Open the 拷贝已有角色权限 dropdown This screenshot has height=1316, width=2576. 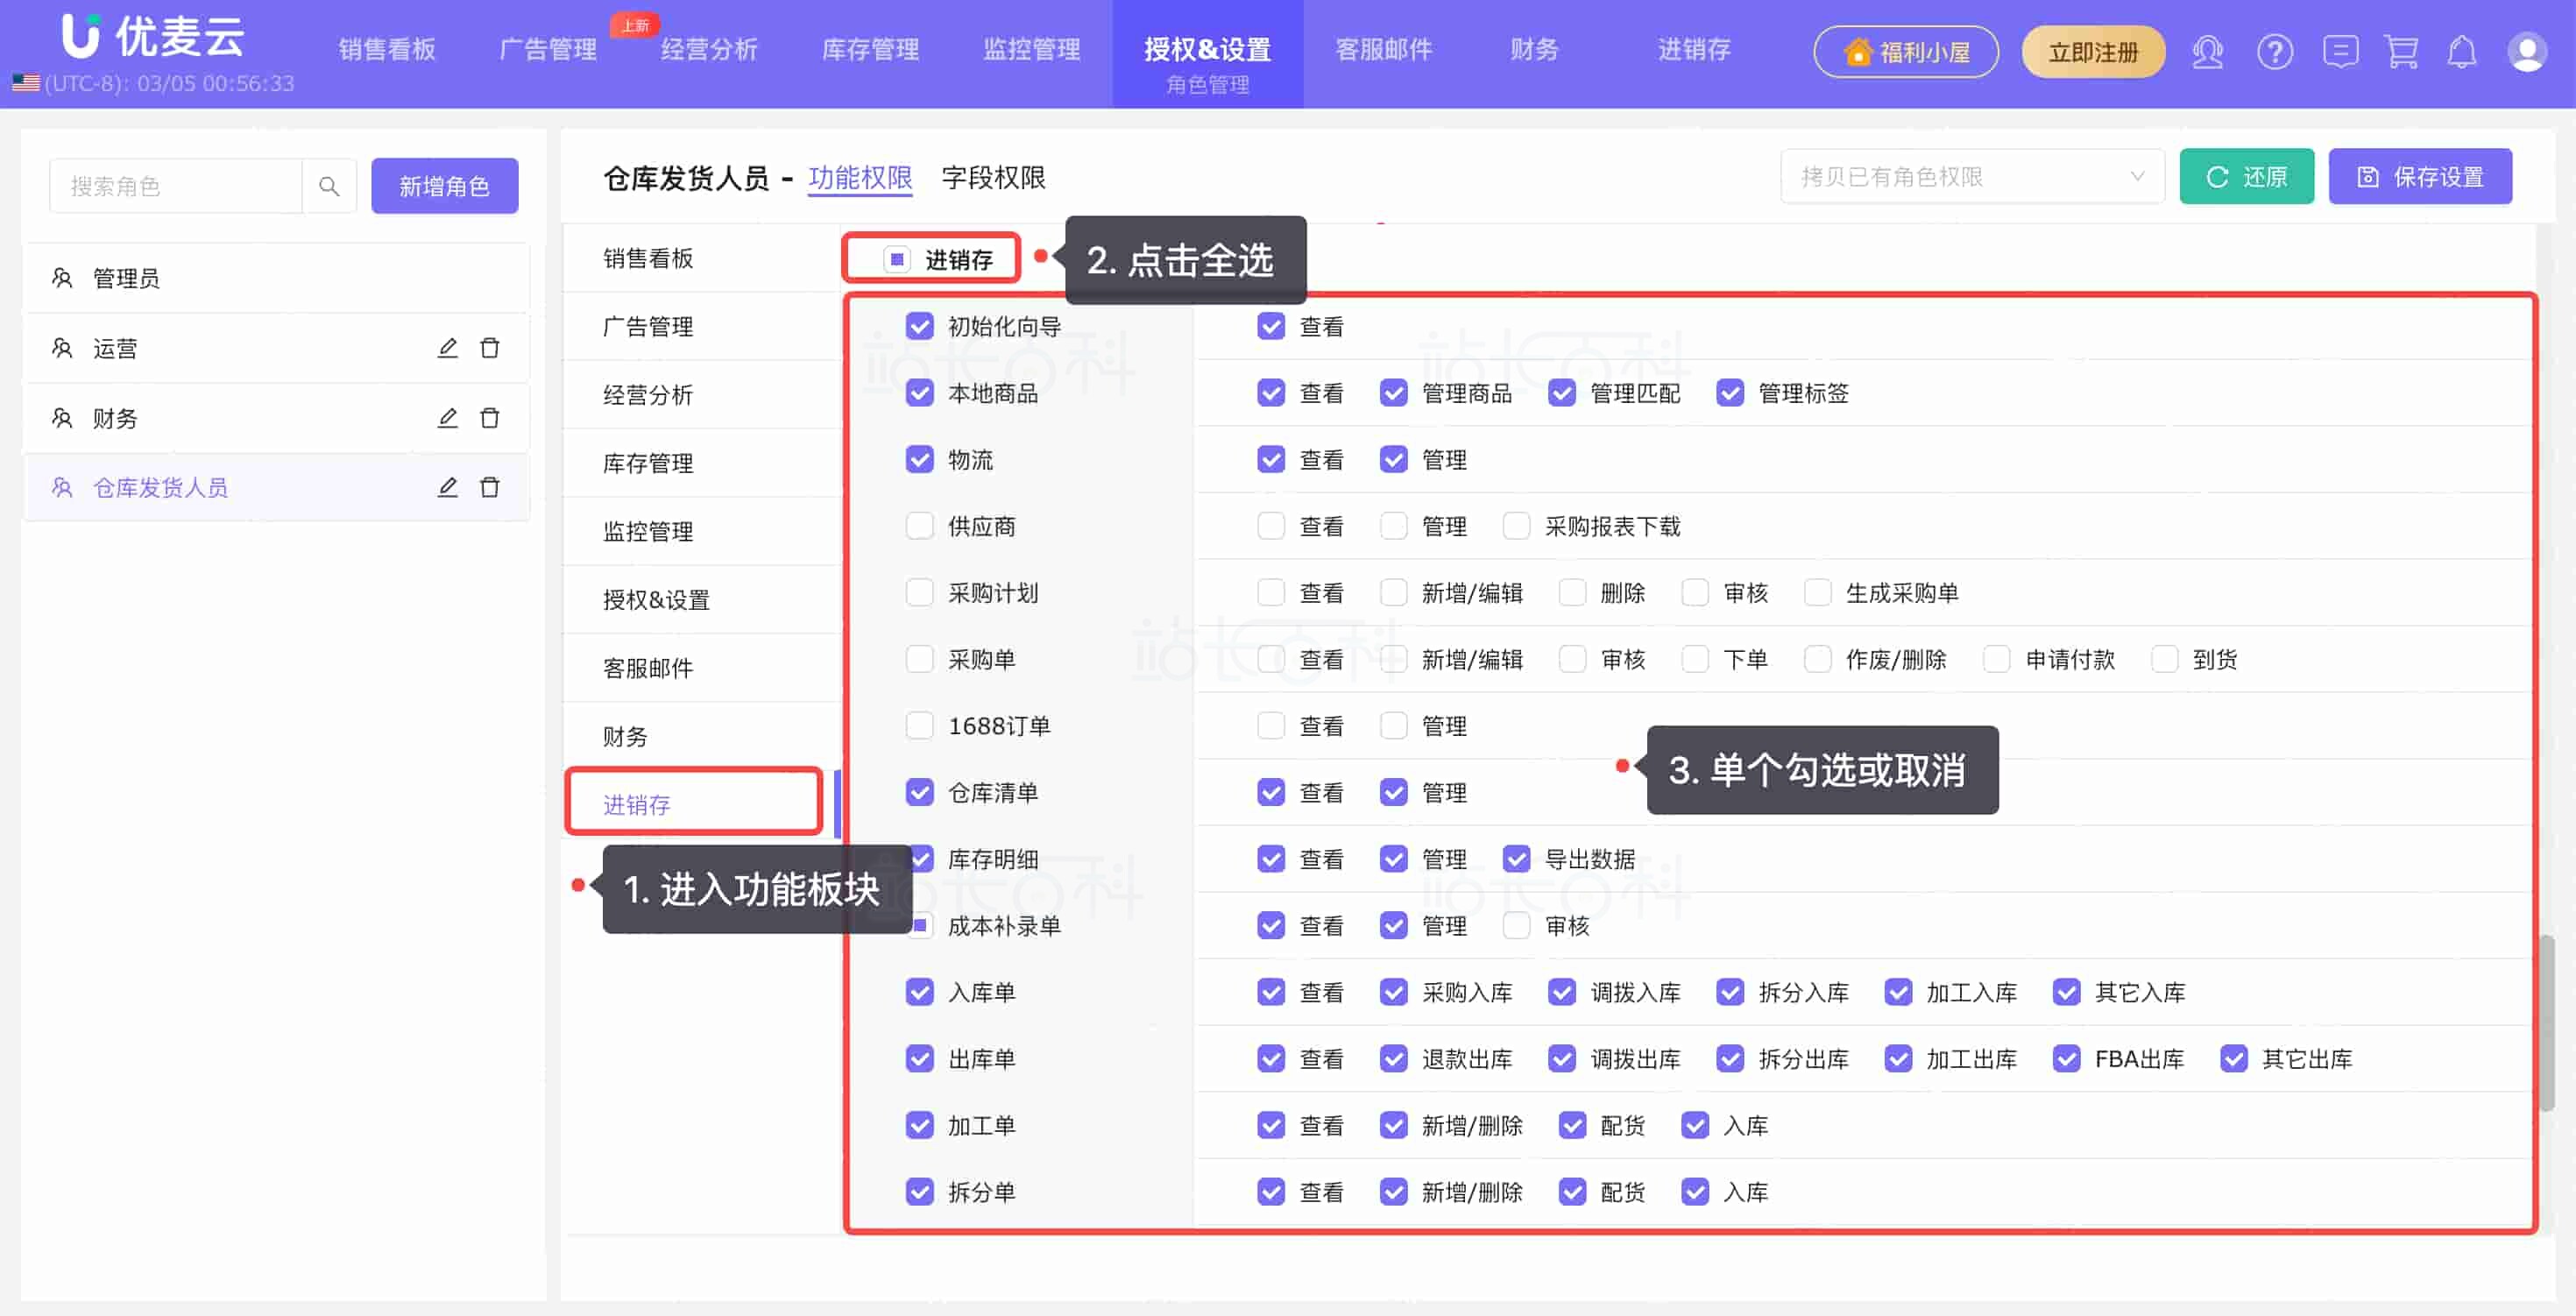[1971, 177]
